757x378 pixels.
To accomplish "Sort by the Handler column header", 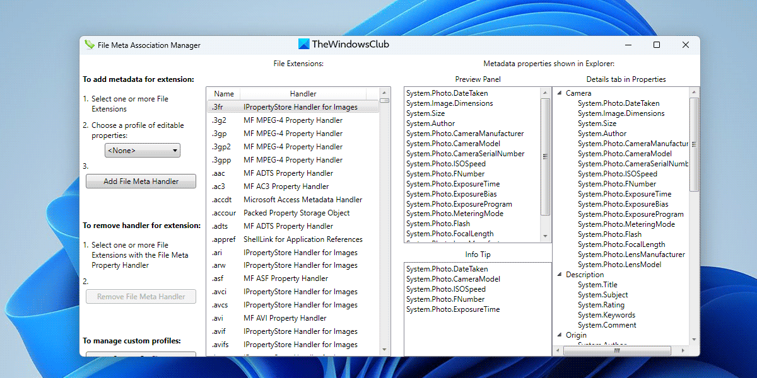I will point(303,94).
